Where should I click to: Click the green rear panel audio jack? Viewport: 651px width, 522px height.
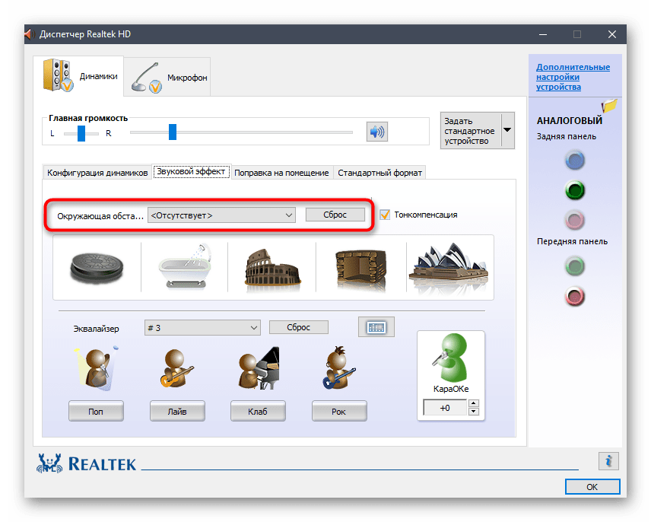click(576, 189)
